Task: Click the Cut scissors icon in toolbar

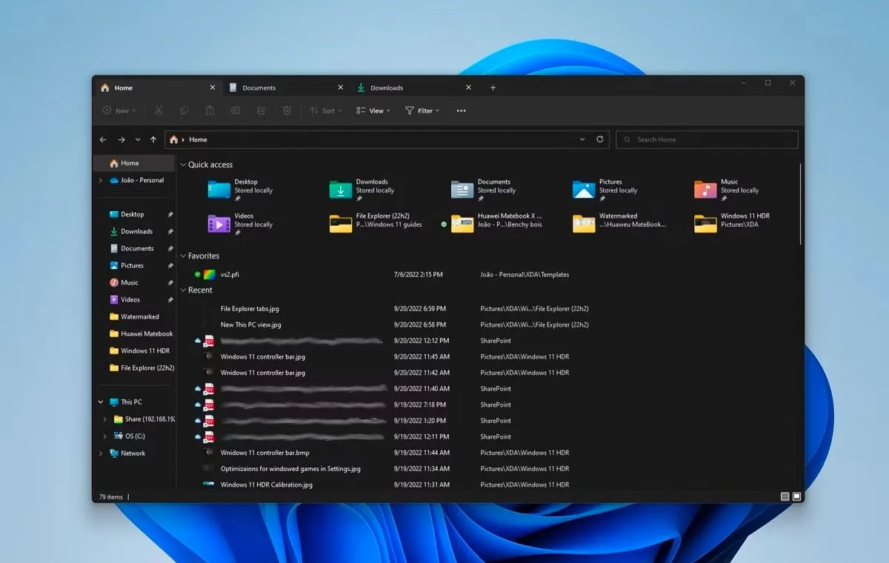Action: 159,110
